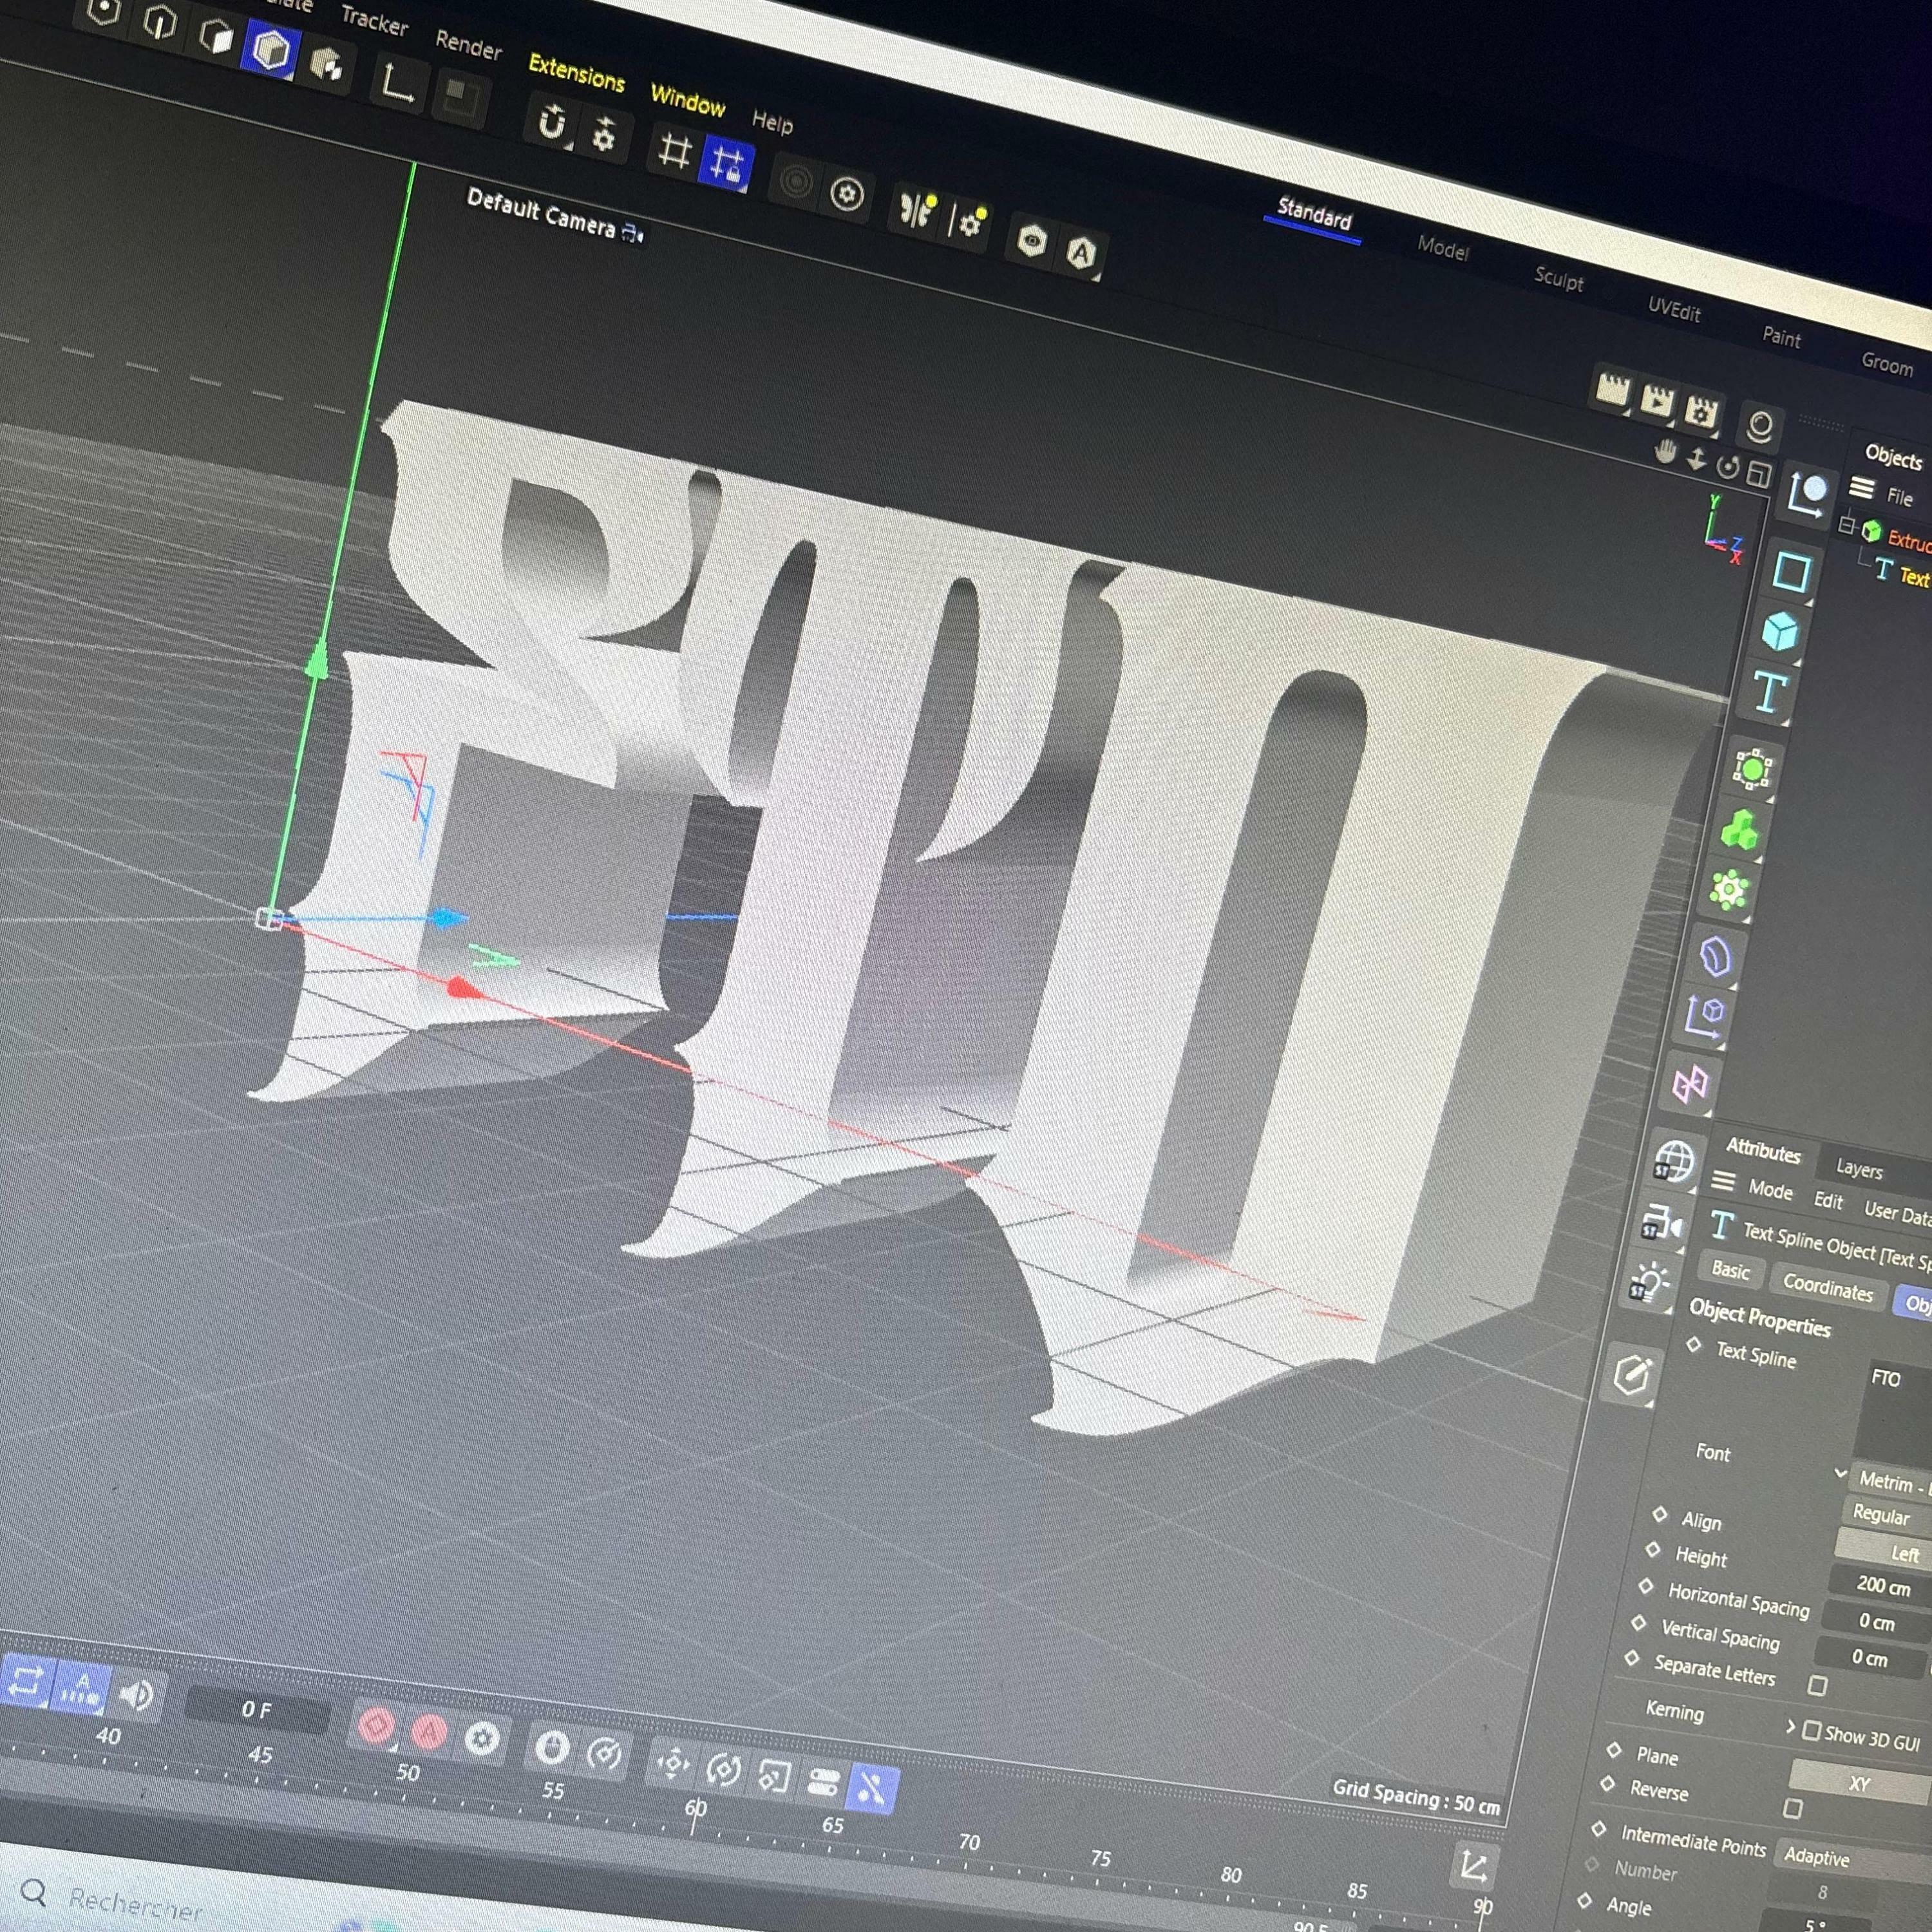The width and height of the screenshot is (1932, 1932).
Task: Tick the Separate Letters checkbox
Action: click(x=1818, y=1686)
